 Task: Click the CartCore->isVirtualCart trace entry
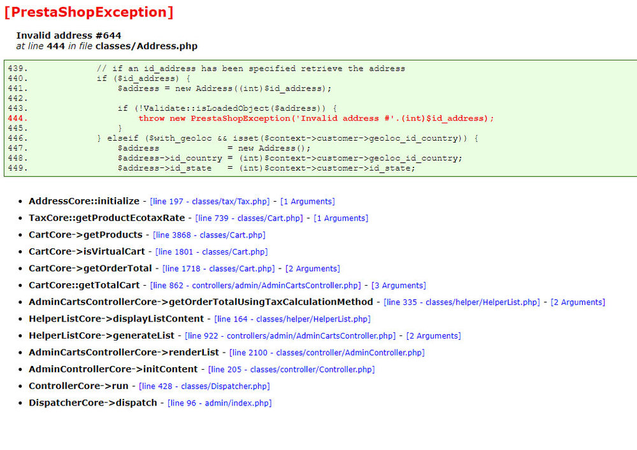[x=87, y=251]
